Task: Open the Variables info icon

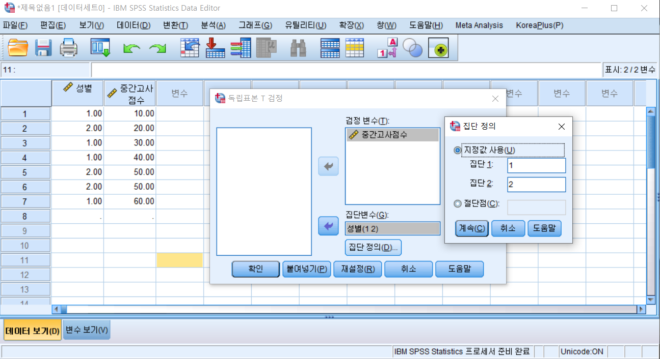Action: click(241, 48)
